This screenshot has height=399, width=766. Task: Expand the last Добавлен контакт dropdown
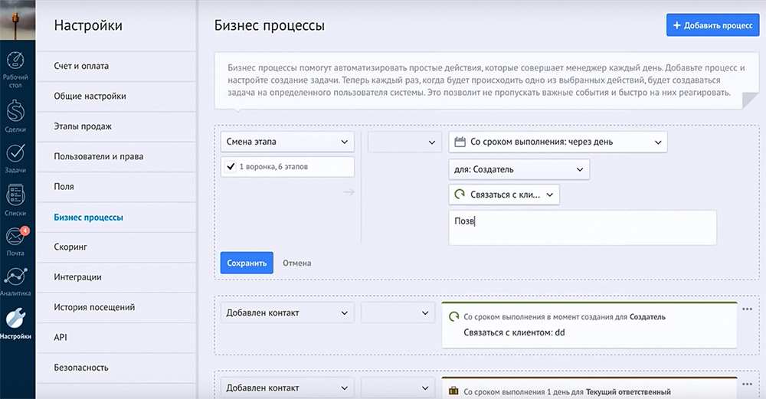point(287,388)
